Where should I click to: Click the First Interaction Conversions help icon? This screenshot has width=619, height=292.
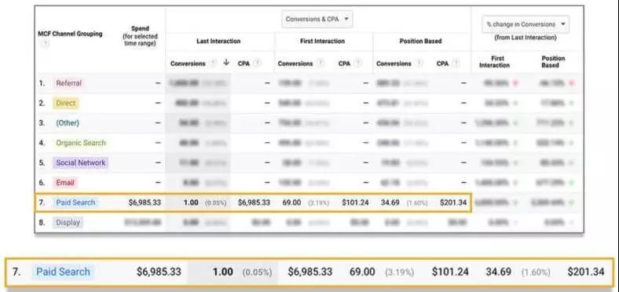coord(320,64)
